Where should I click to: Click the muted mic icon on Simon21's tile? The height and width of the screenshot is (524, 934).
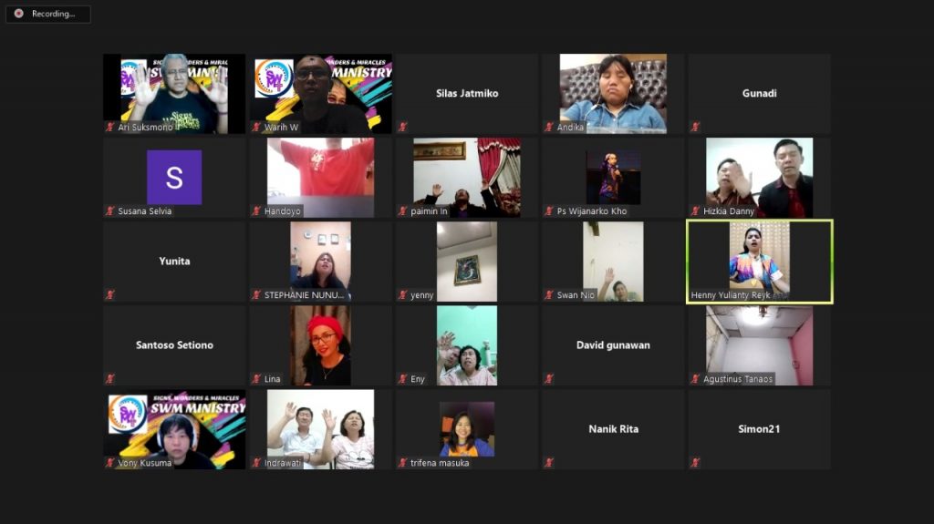pos(696,463)
